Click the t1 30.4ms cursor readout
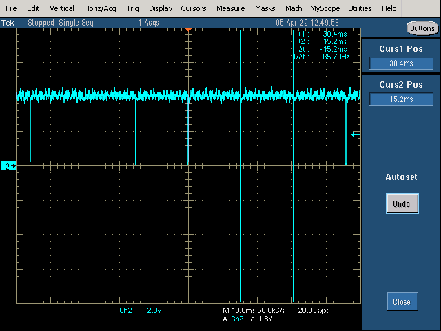 coord(322,34)
